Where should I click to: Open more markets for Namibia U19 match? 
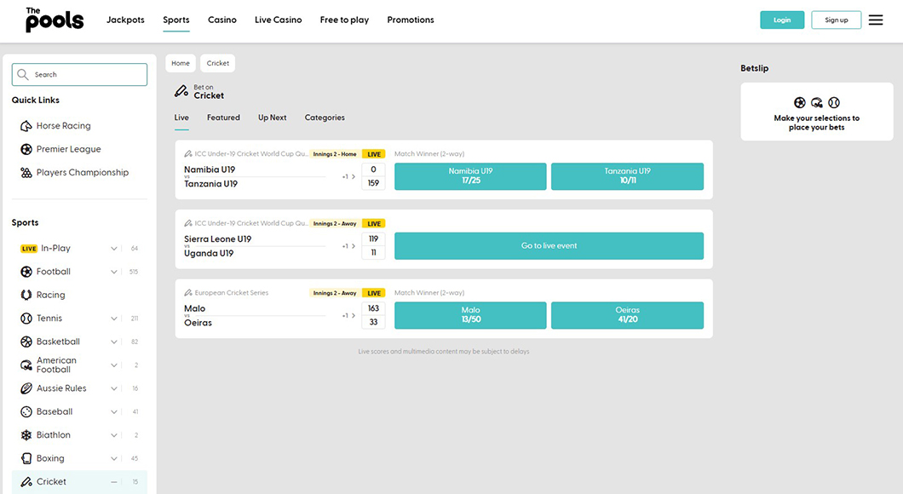coord(348,177)
